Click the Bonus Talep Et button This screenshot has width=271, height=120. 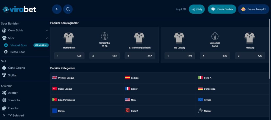tap(253, 9)
